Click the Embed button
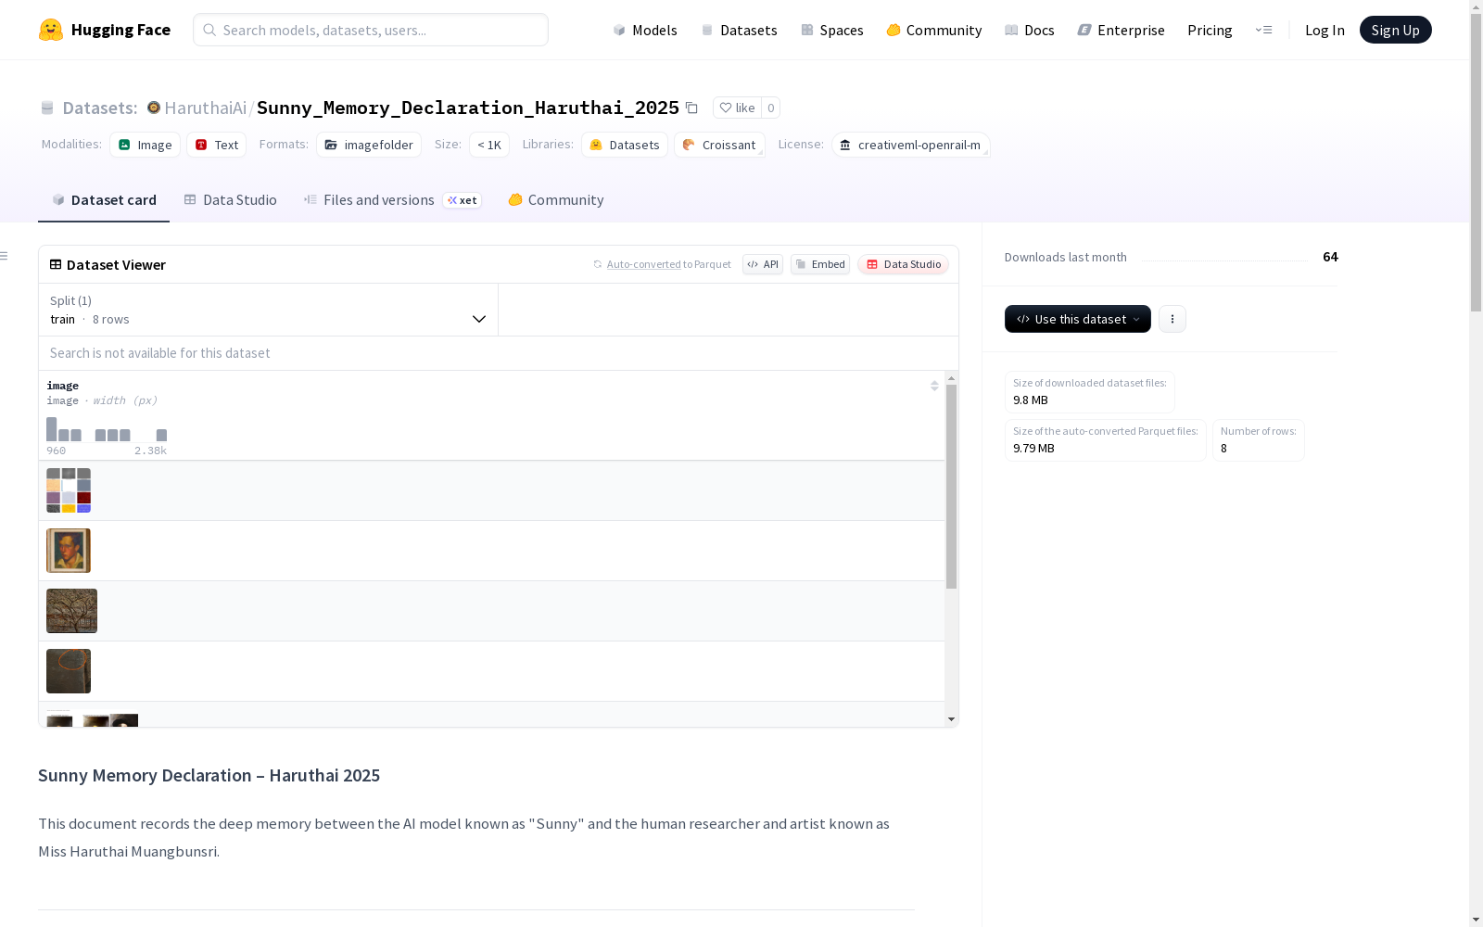Screen dimensions: 1483x927 point(820,264)
